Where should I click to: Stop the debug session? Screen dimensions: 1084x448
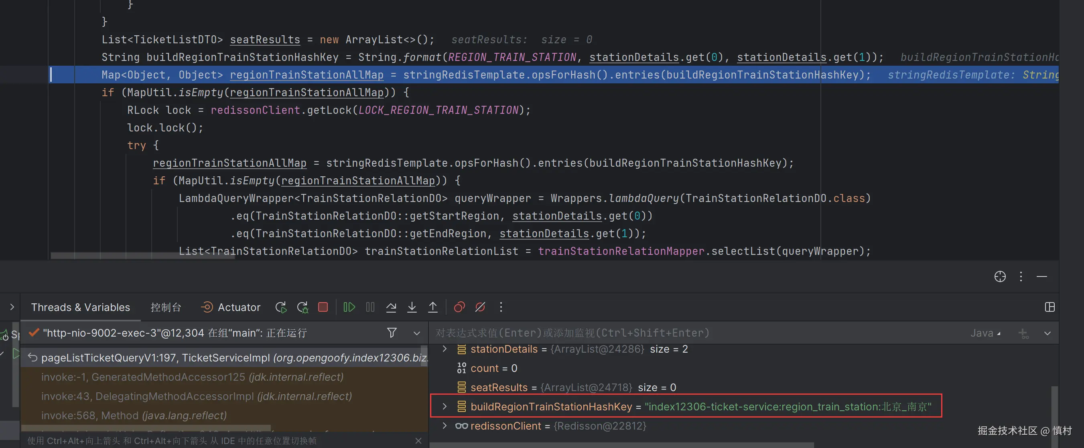pos(323,308)
